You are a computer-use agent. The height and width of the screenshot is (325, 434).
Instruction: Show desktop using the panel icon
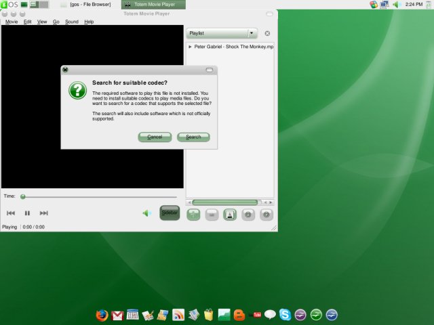pos(24,5)
